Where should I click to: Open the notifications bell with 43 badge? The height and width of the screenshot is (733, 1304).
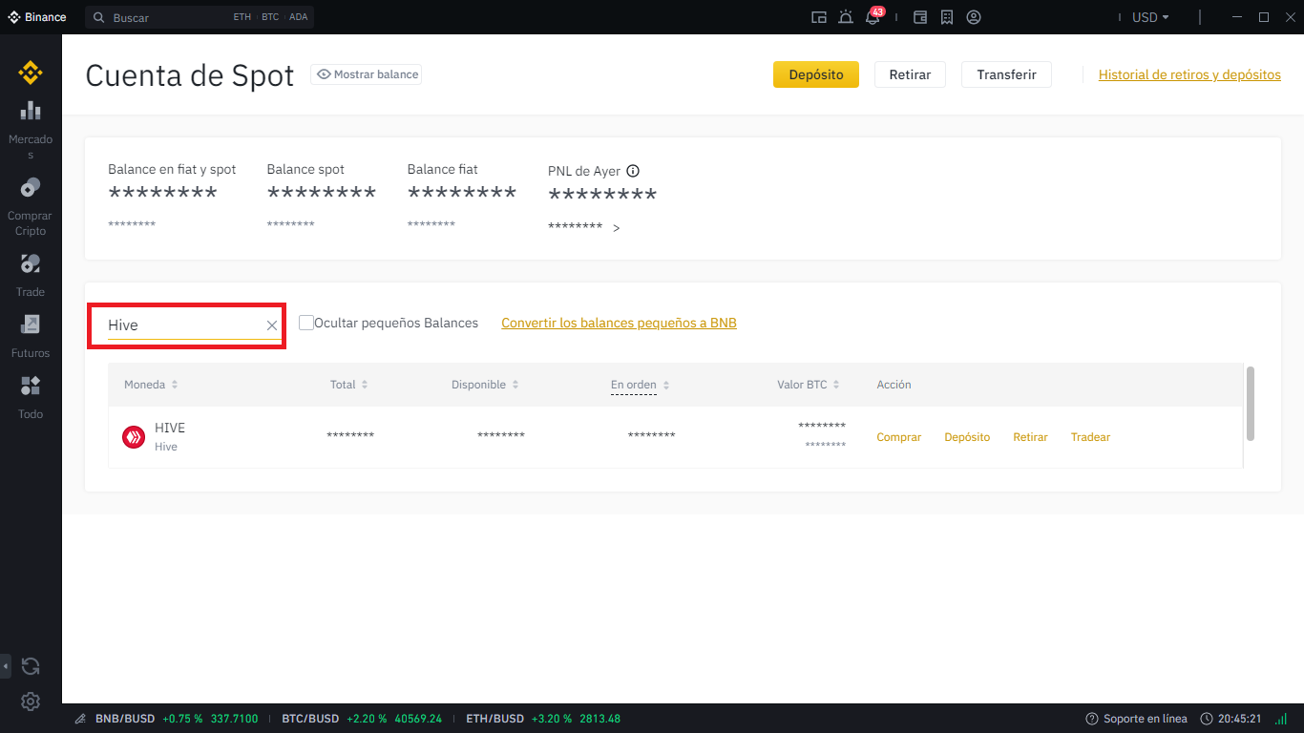[x=873, y=17]
